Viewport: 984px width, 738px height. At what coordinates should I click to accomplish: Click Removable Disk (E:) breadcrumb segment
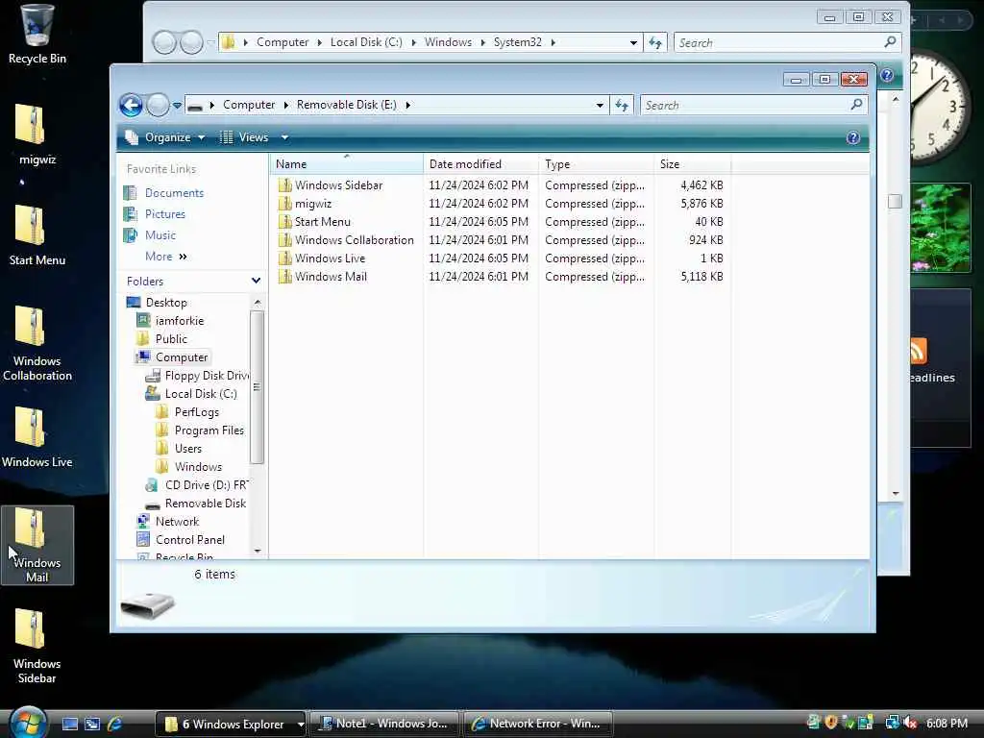pyautogui.click(x=346, y=105)
